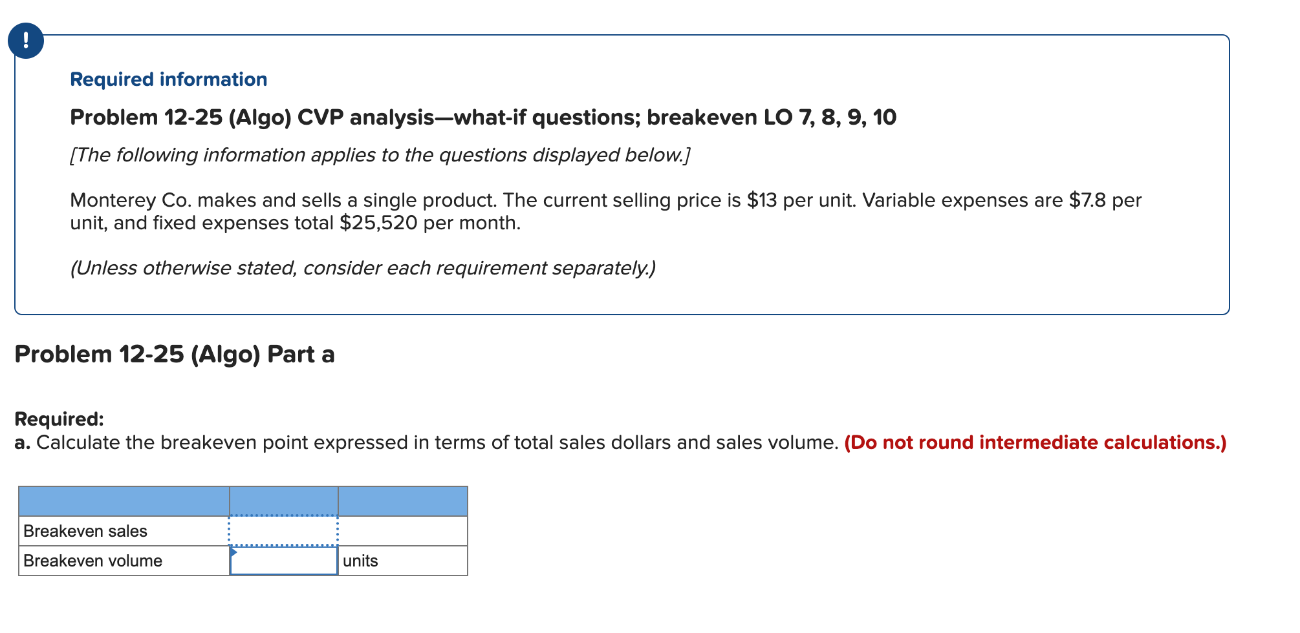Select the dotted Breakeven sales input cell
The height and width of the screenshot is (633, 1300).
click(x=285, y=530)
